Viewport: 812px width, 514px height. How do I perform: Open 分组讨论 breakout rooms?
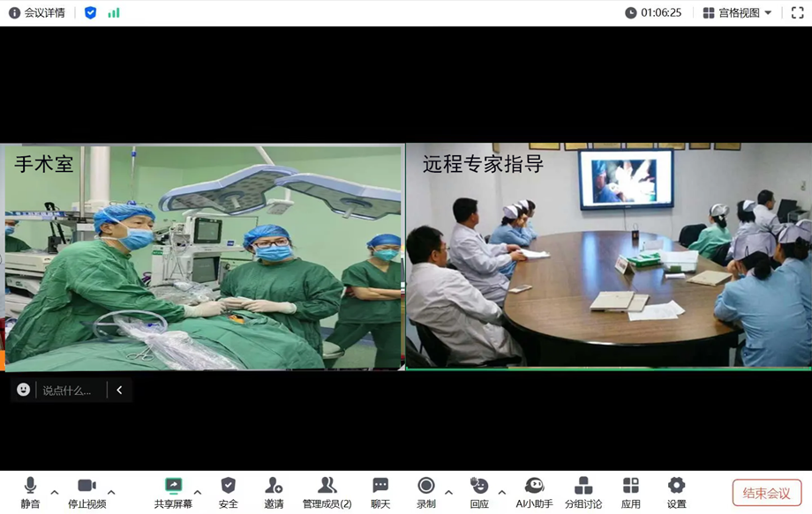tap(583, 492)
